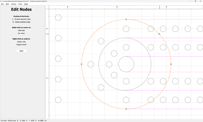Select the bottom node of the orange circle
Image resolution: width=203 pixels, height=122 pixels.
126,109
